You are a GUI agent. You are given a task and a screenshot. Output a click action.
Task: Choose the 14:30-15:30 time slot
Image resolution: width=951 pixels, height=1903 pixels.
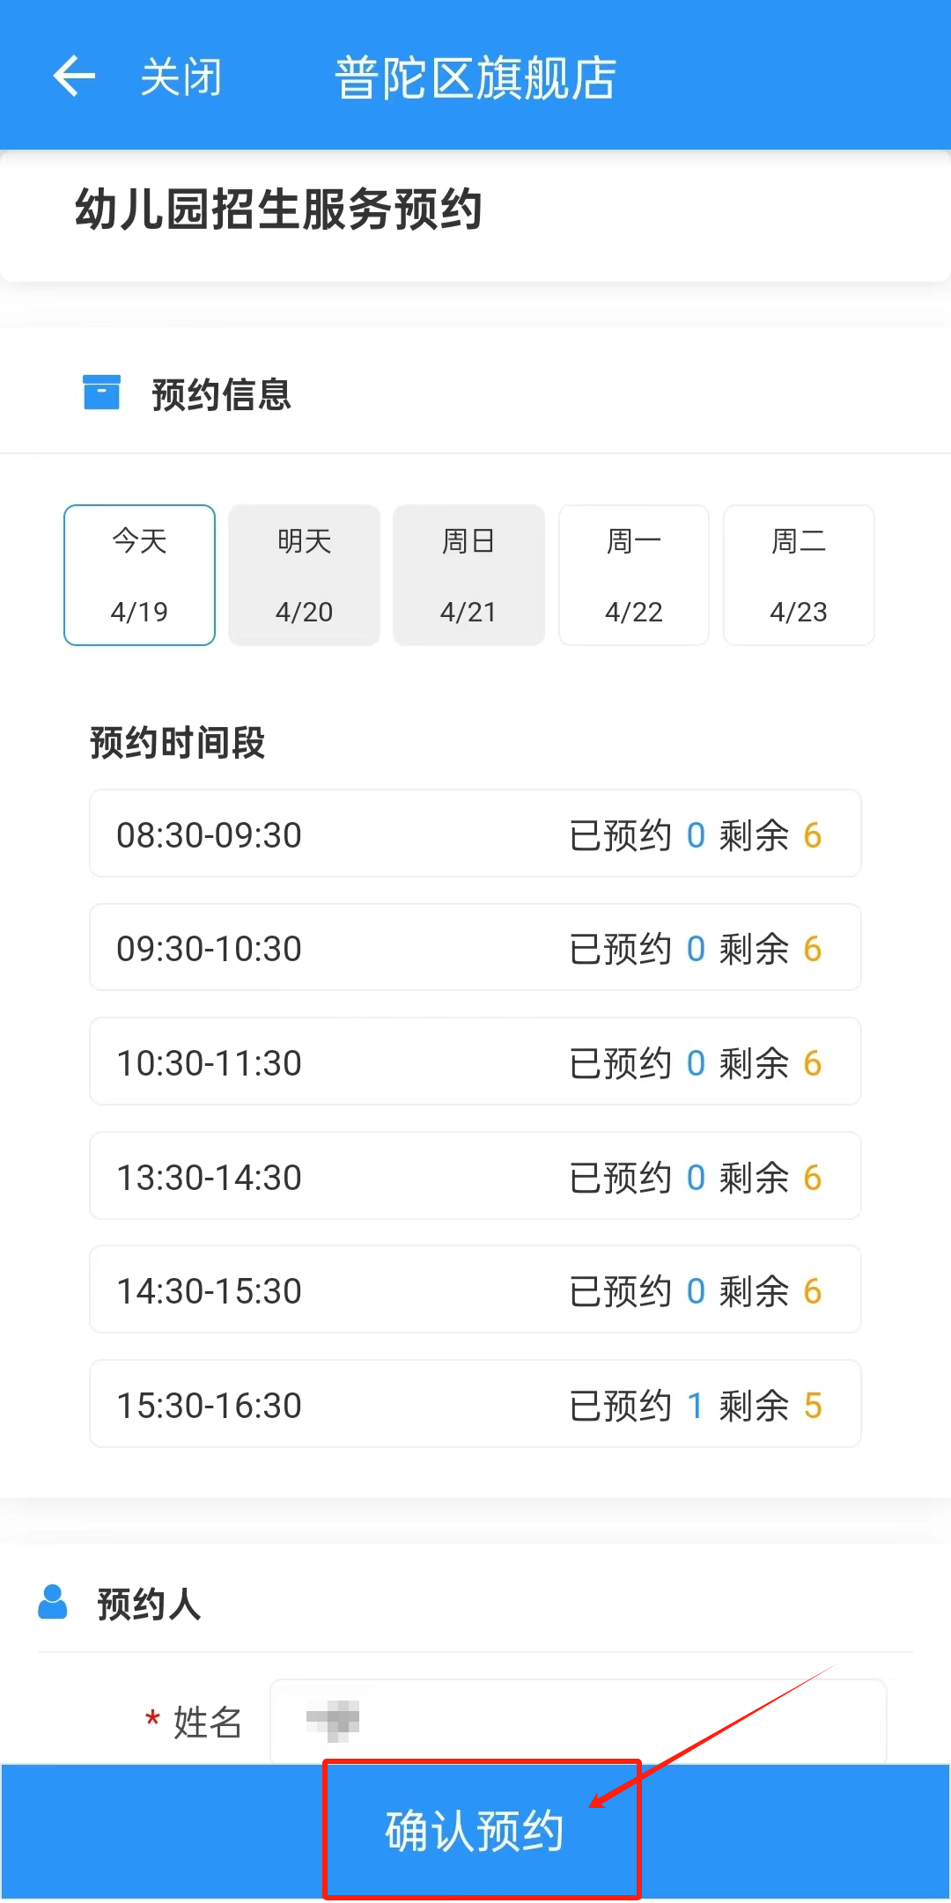[x=475, y=1289]
